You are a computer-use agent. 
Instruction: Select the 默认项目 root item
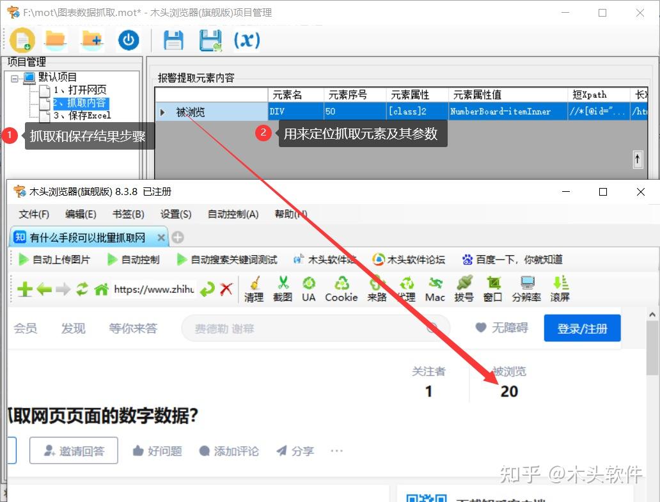(58, 77)
